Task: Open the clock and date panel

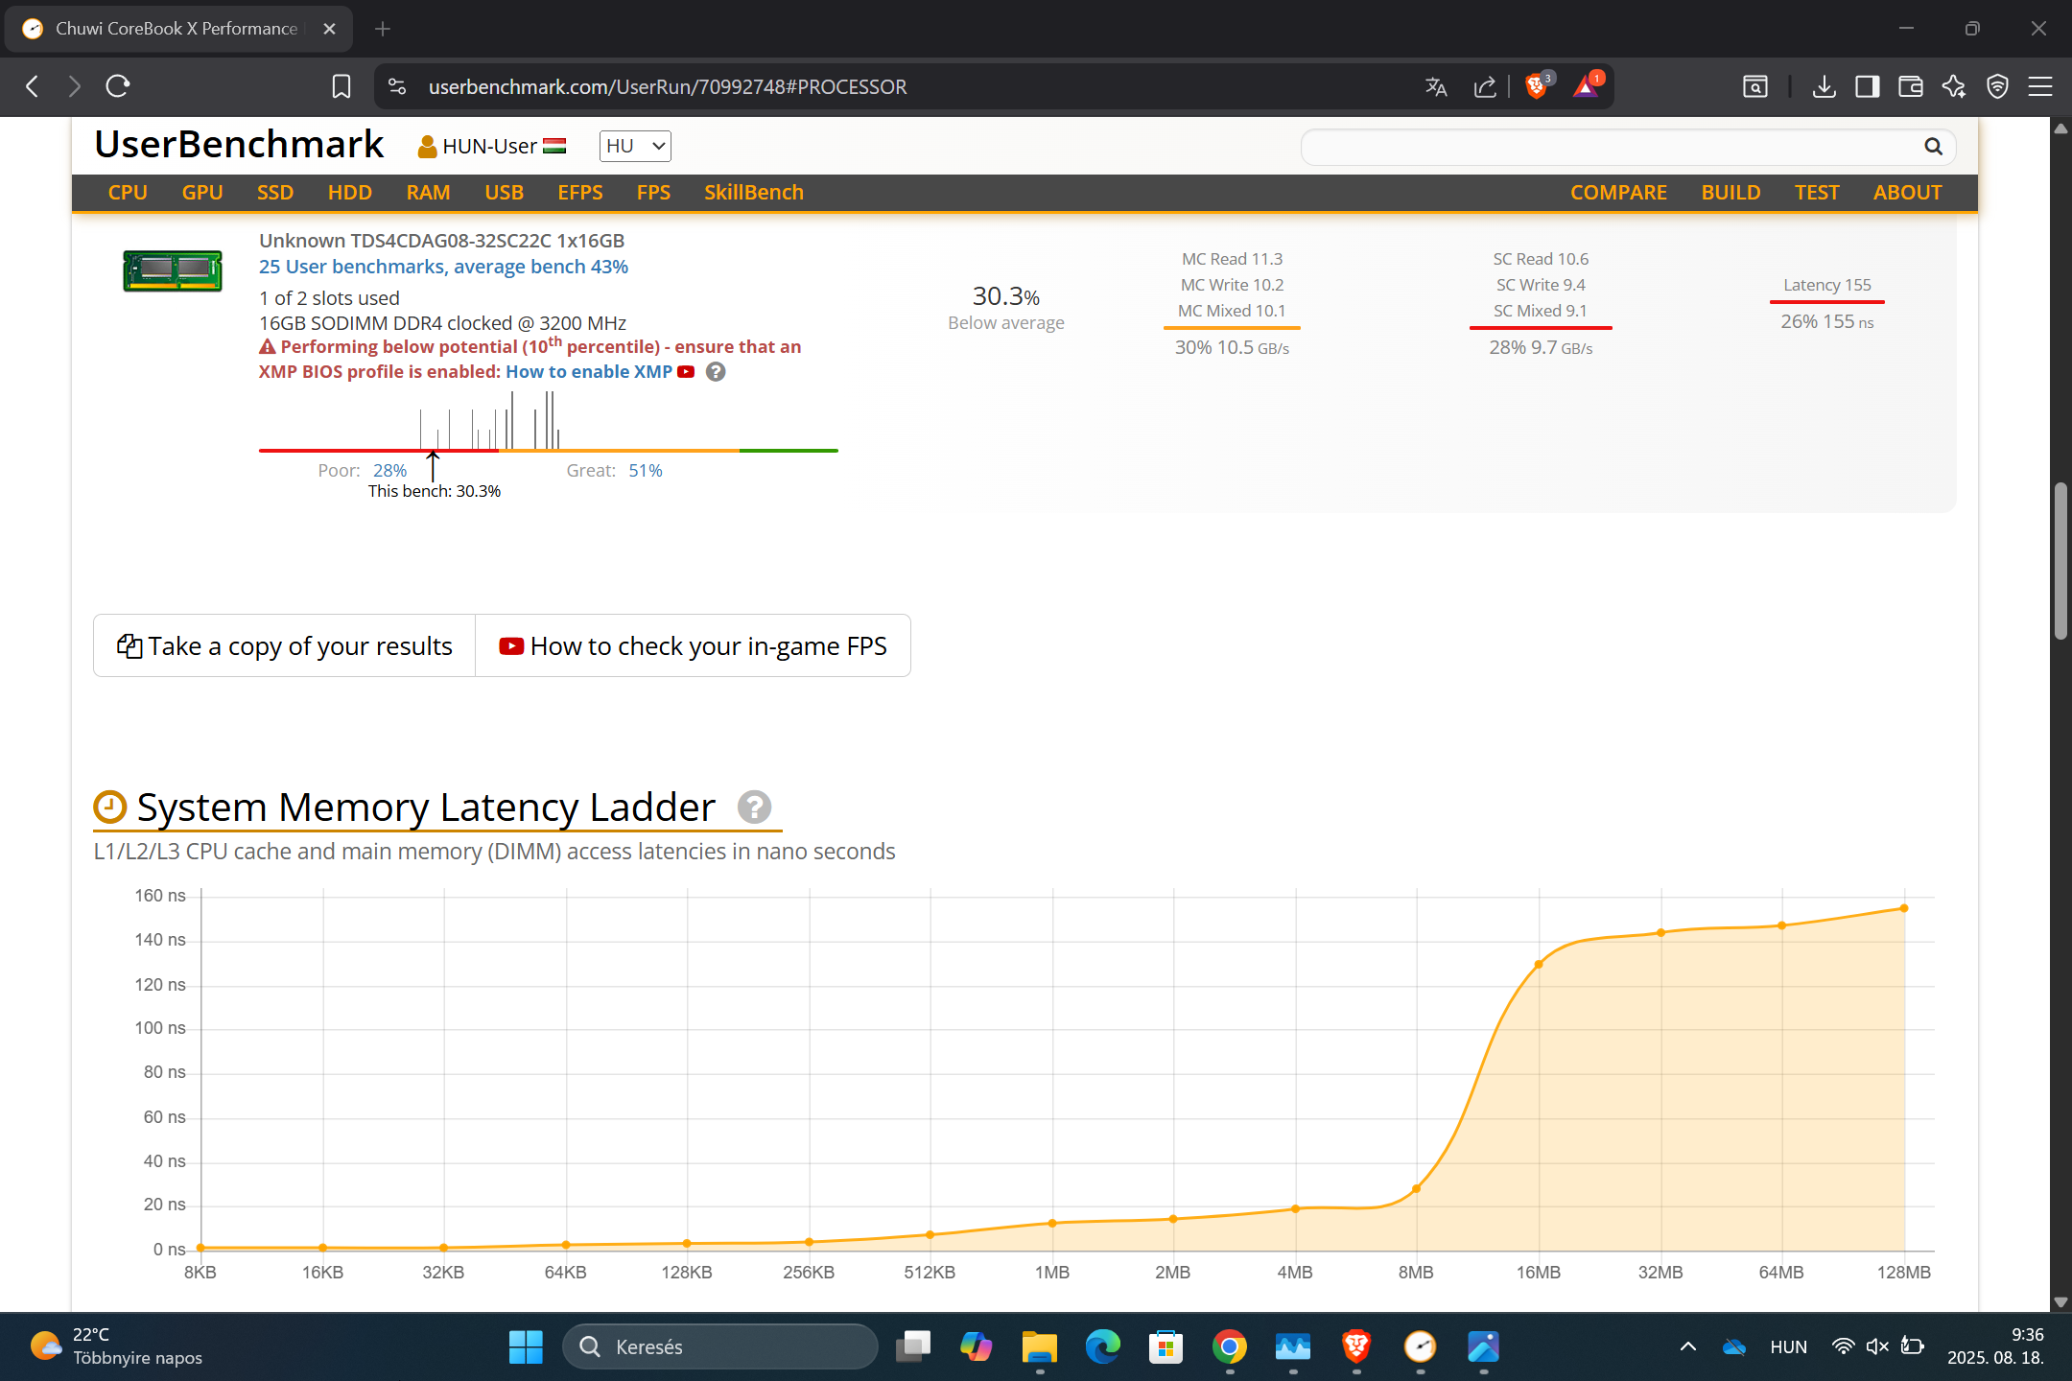Action: tap(1995, 1346)
